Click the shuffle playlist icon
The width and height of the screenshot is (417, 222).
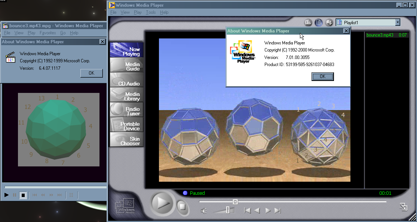click(329, 22)
